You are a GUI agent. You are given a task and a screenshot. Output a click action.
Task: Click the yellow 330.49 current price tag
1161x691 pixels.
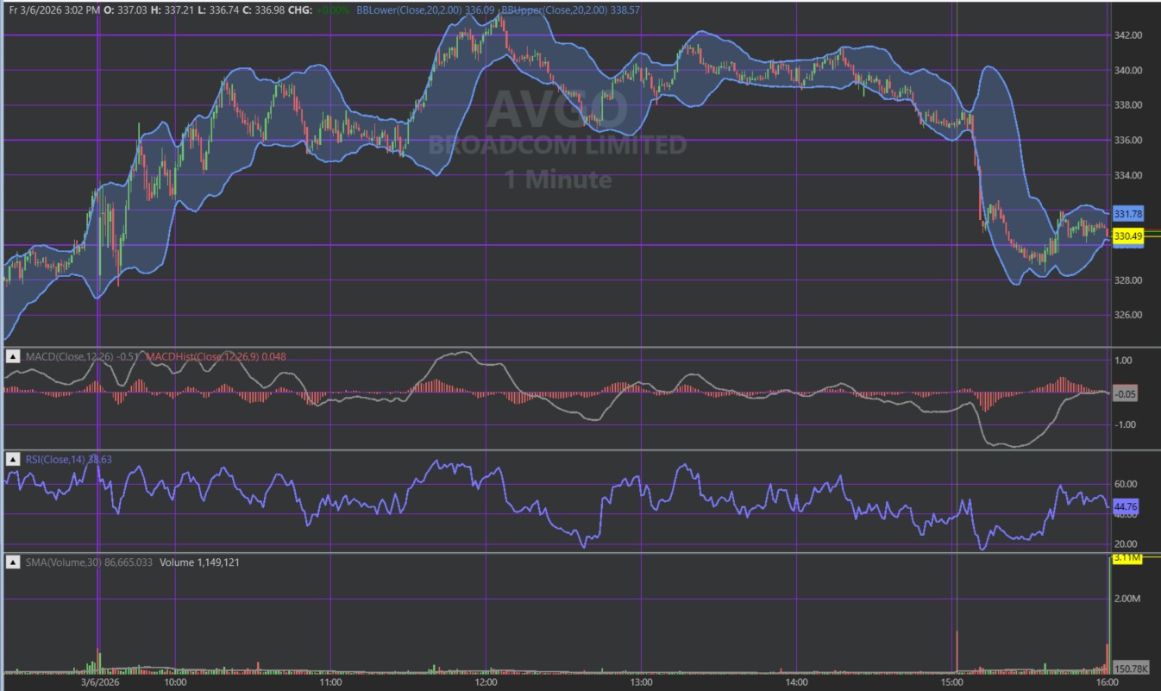pyautogui.click(x=1127, y=236)
